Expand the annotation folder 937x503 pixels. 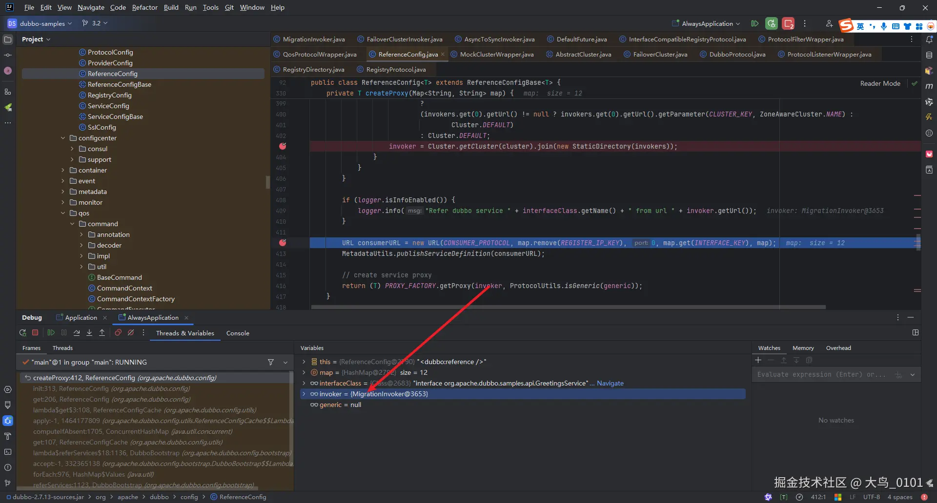(x=81, y=234)
